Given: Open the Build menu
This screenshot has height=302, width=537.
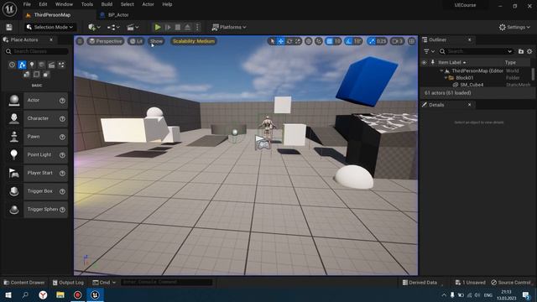Looking at the screenshot, I should 107,4.
